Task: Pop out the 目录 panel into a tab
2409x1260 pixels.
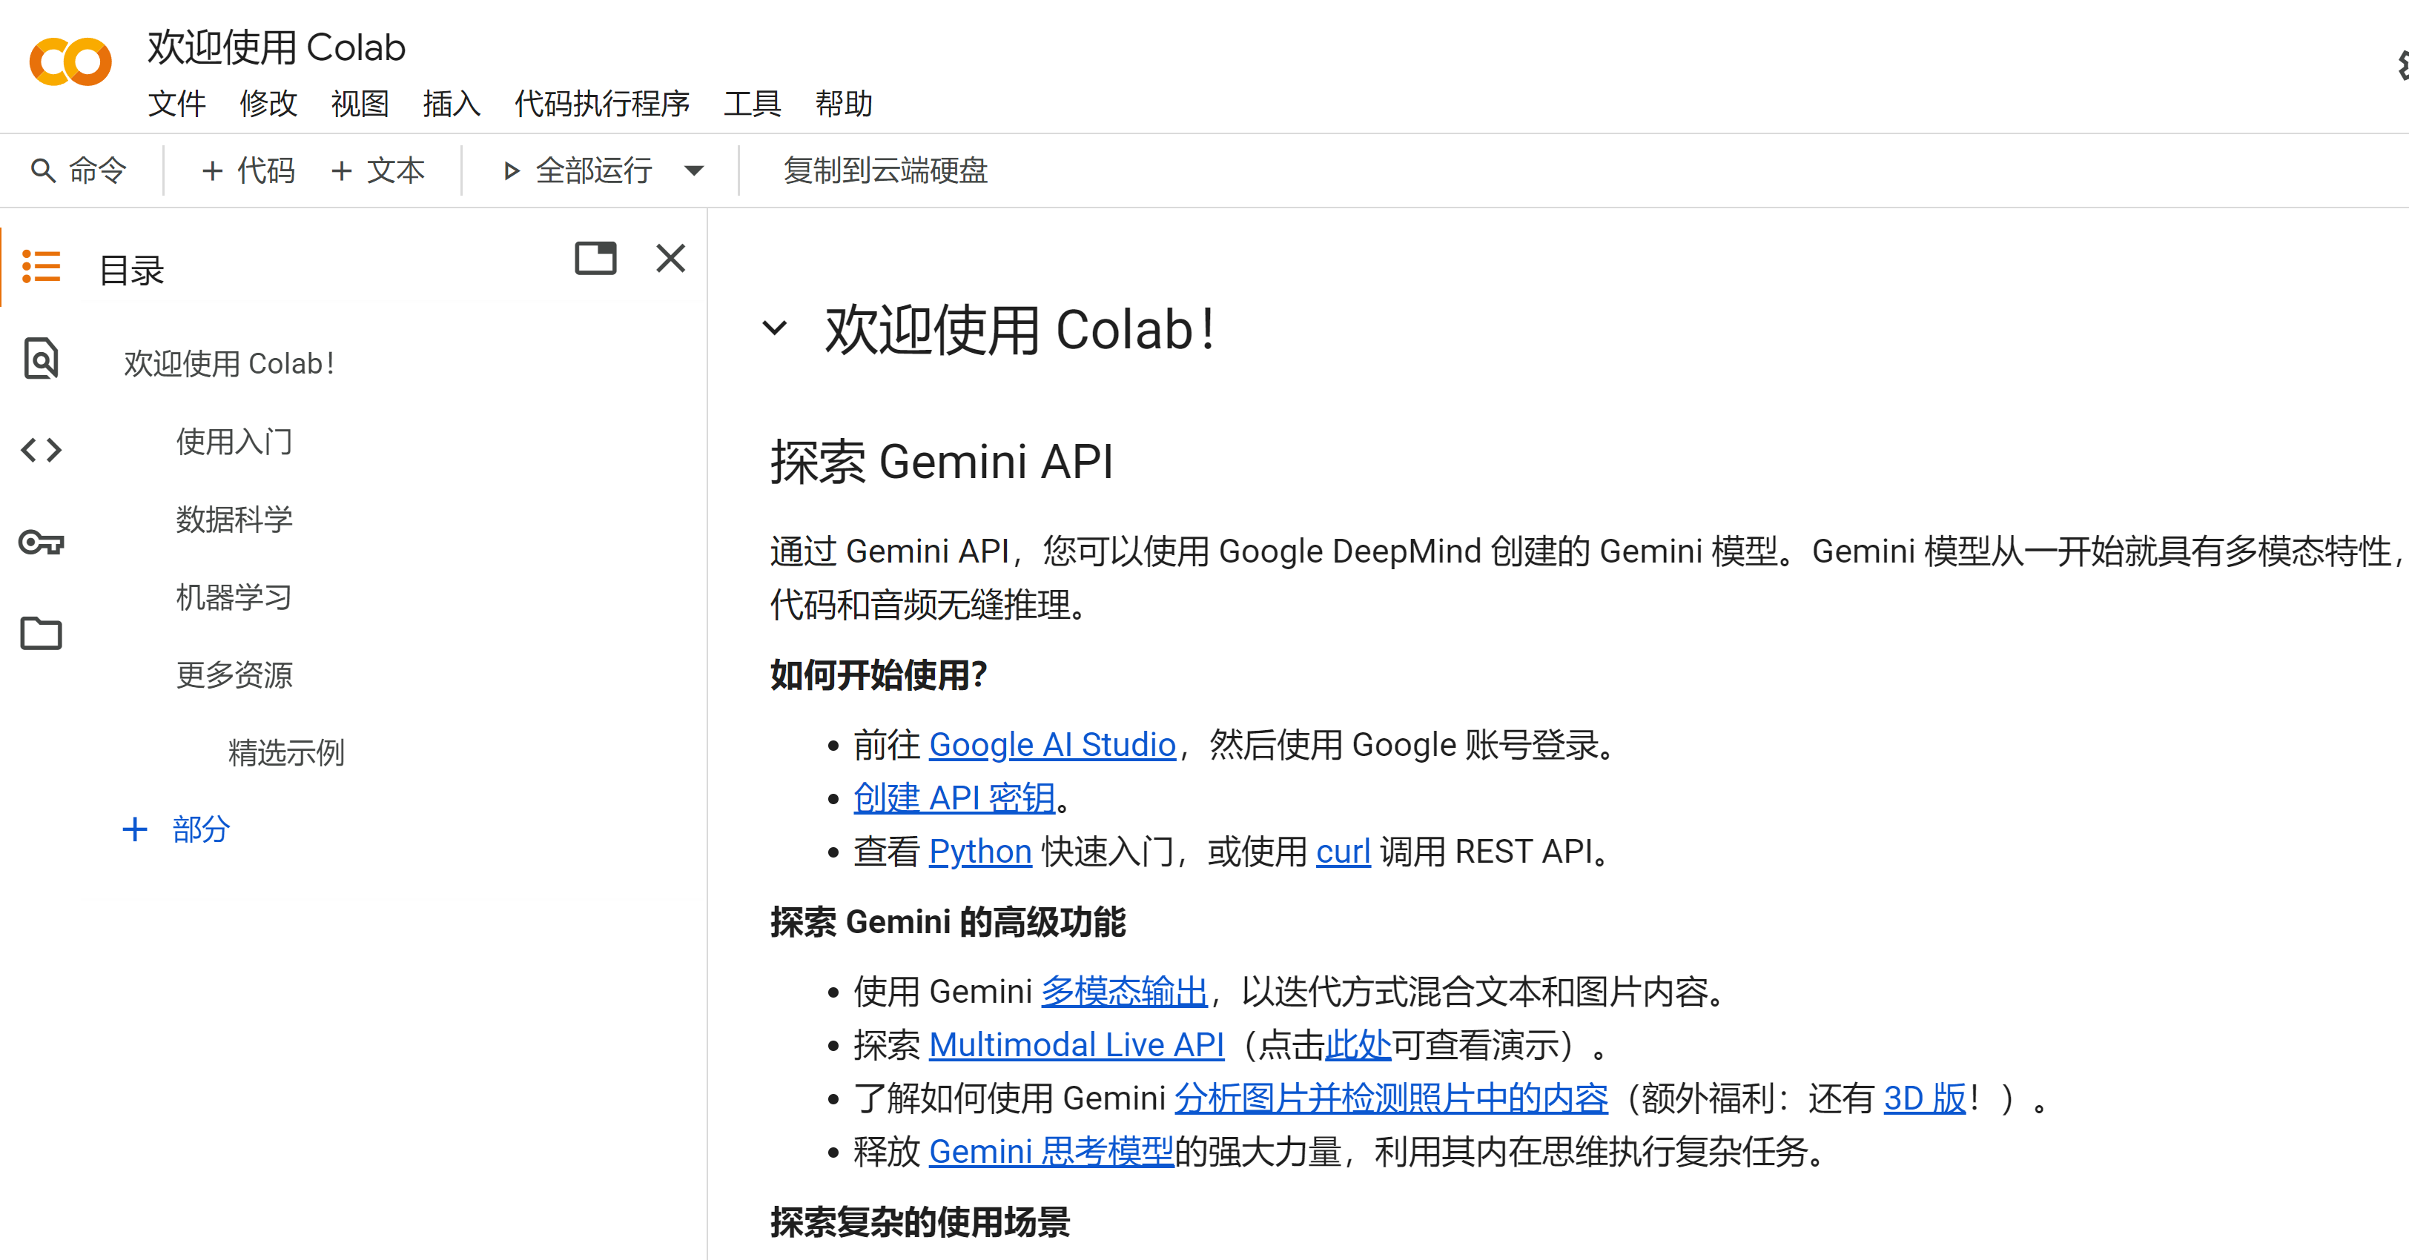Action: (595, 258)
